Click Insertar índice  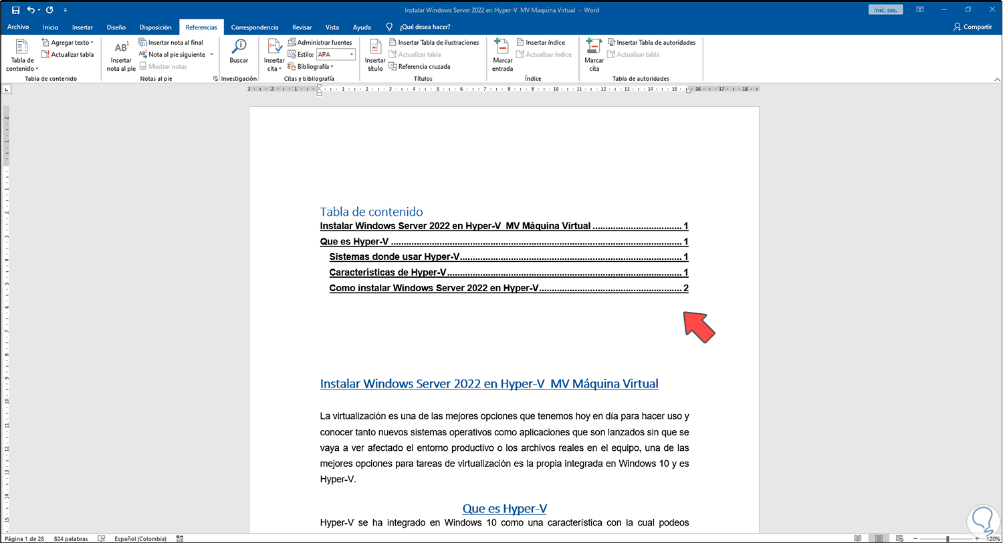(541, 43)
